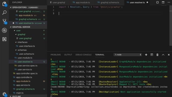Select the Terminal panel tab

(x=100, y=55)
